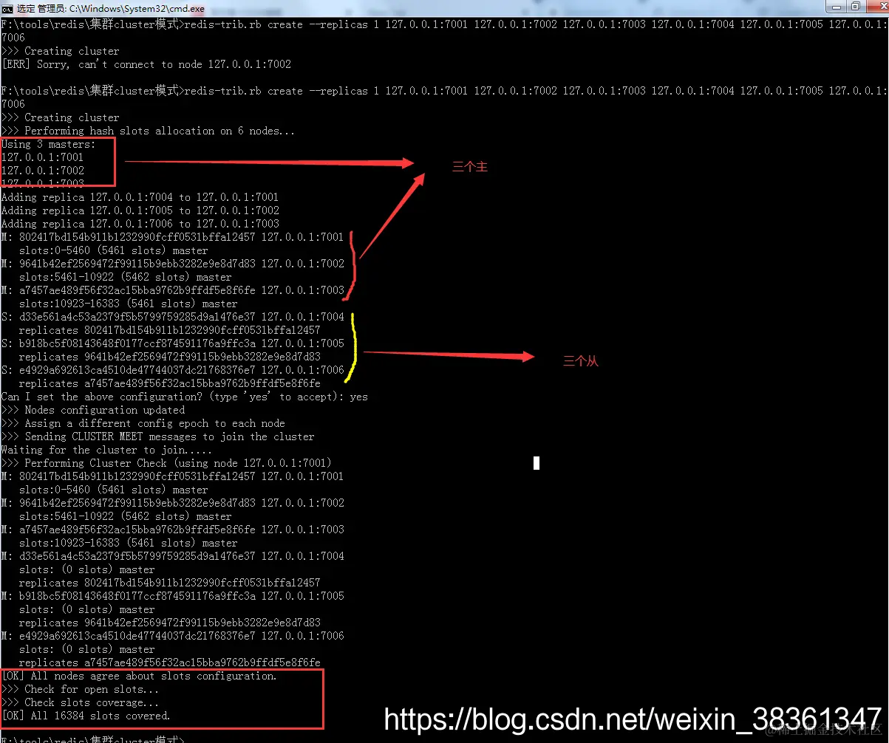Click '>>> Check for open slots...' line
Screen dimensions: 889x743
point(80,689)
